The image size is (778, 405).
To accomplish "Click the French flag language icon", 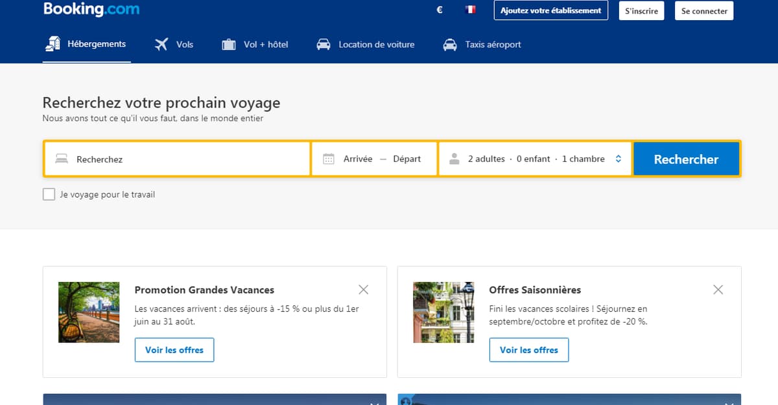I will click(470, 10).
